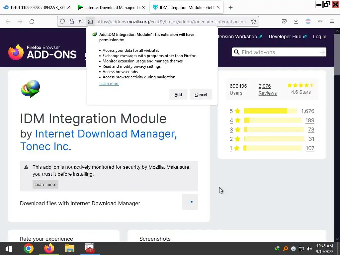Save page to Pocket

click(x=284, y=21)
